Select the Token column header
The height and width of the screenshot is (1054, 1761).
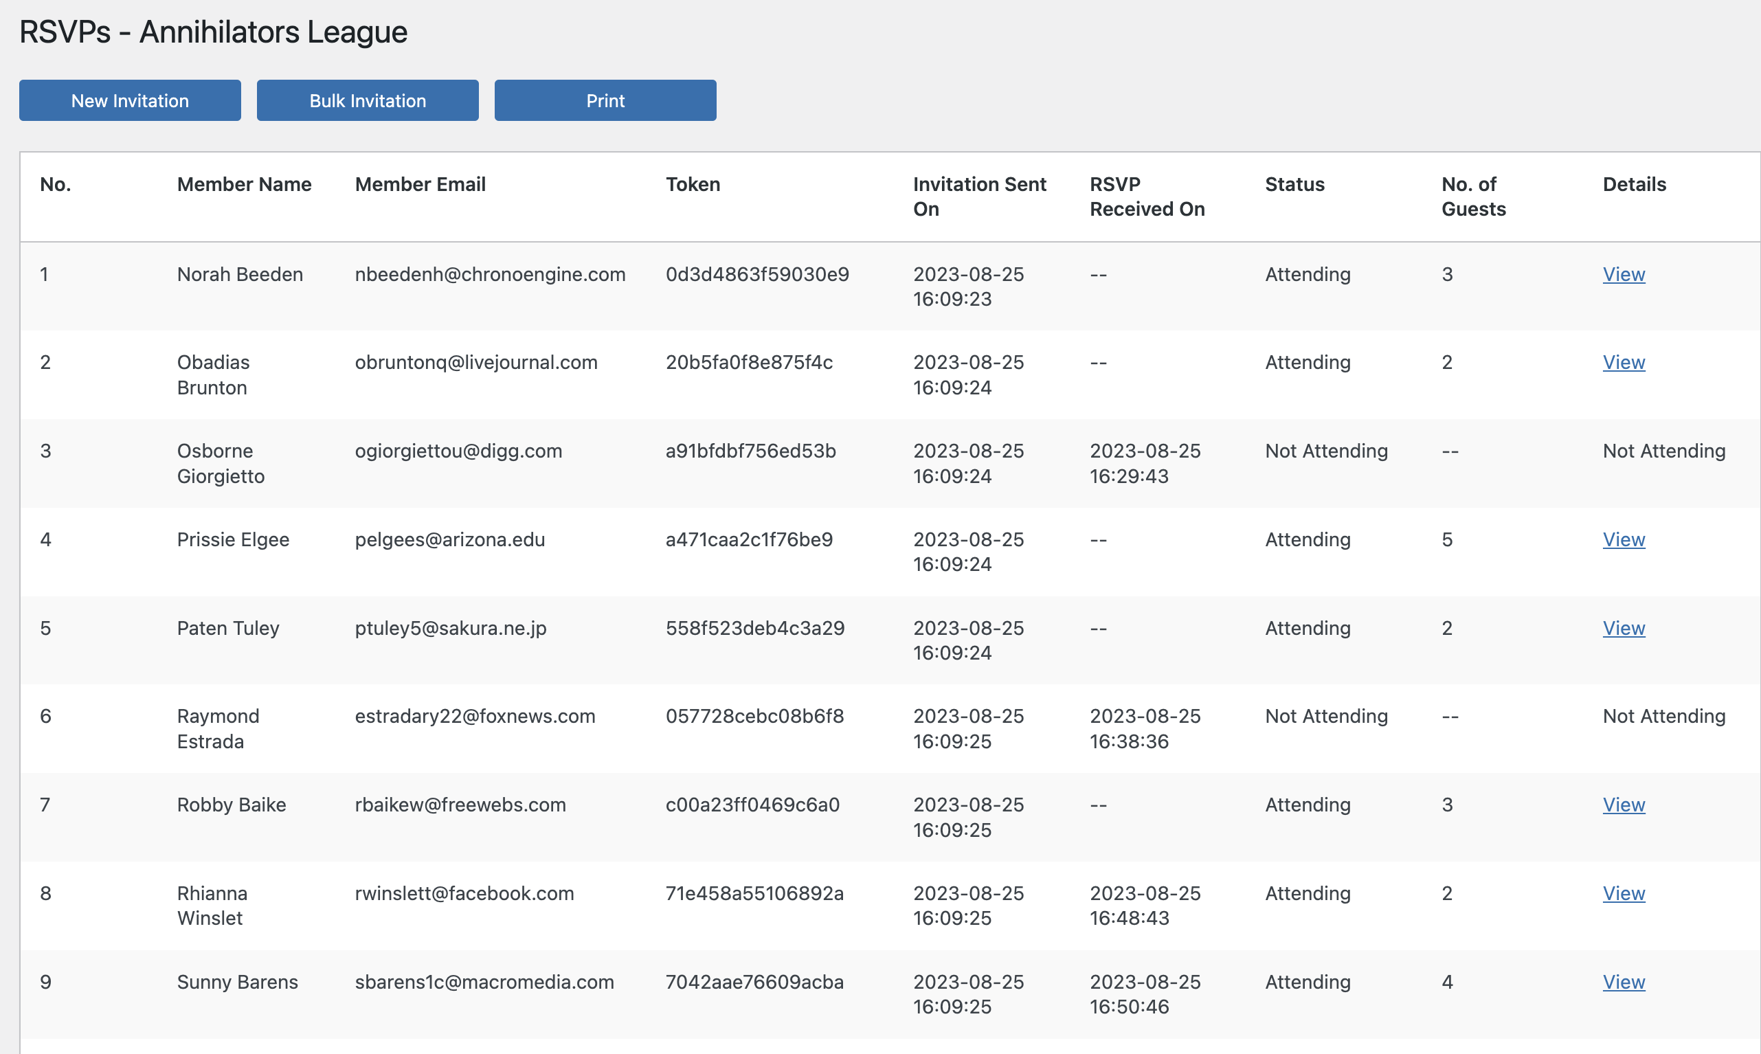click(x=693, y=184)
